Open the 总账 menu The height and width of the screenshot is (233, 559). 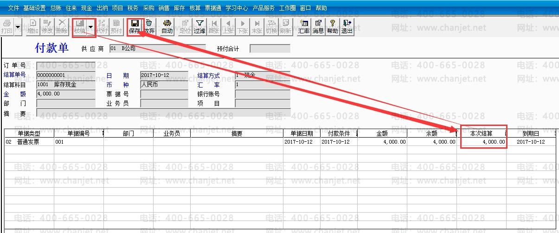click(x=56, y=8)
